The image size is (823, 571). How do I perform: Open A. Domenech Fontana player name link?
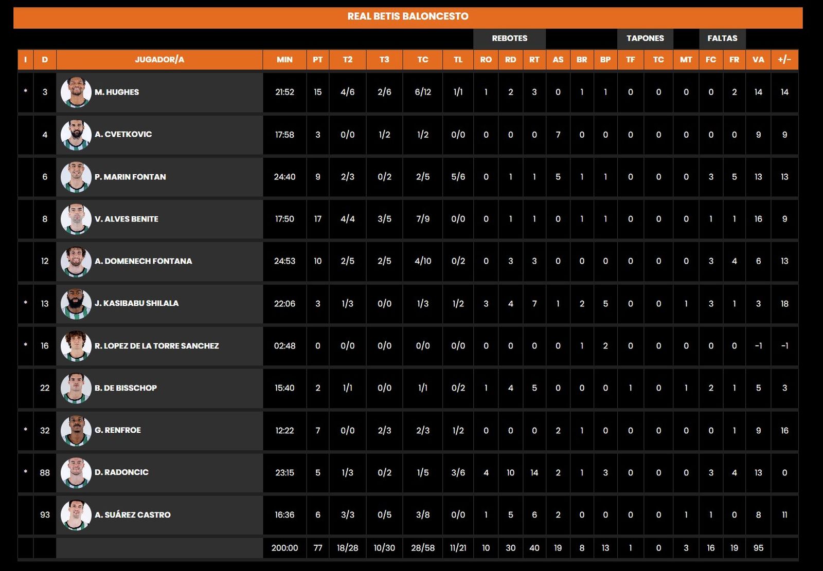coord(143,261)
